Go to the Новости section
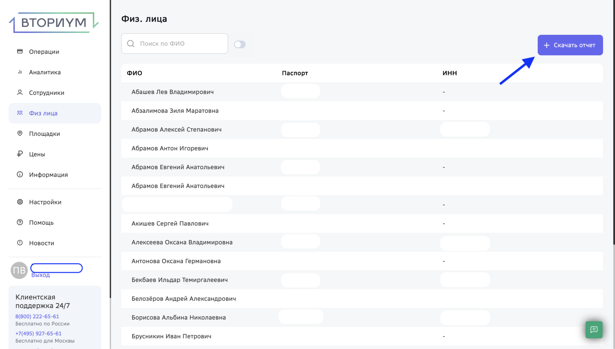 (x=41, y=243)
